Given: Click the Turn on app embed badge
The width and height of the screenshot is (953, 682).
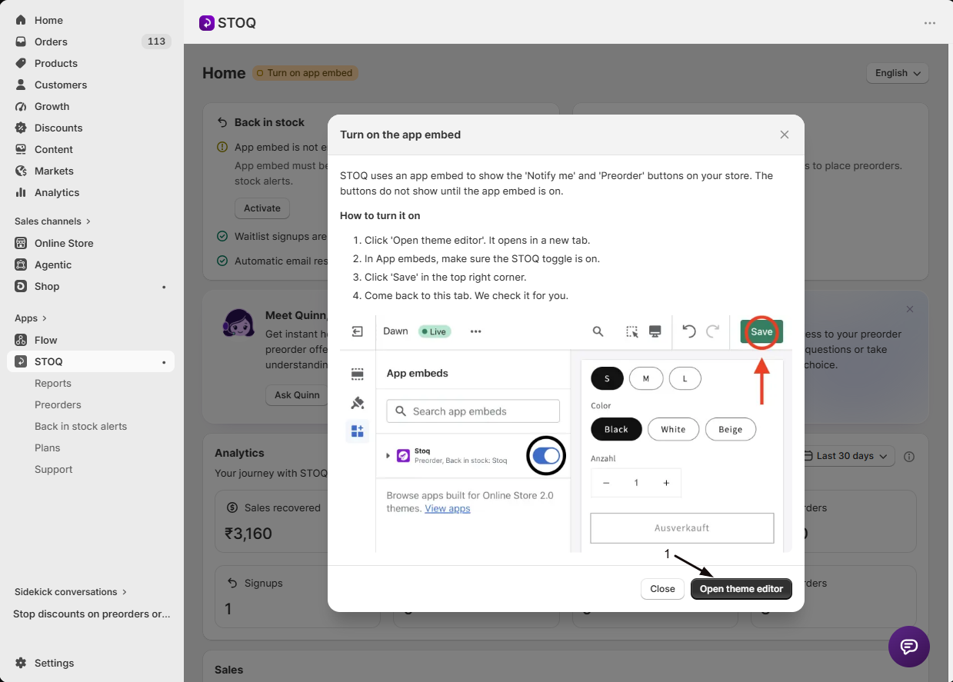Looking at the screenshot, I should [x=305, y=73].
